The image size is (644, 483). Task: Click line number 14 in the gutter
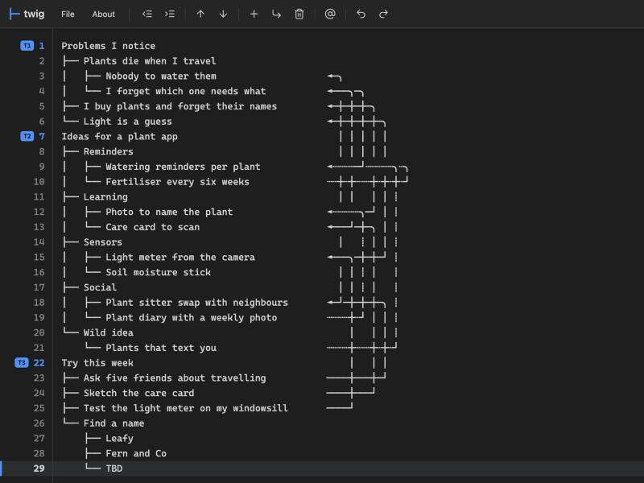pos(39,242)
